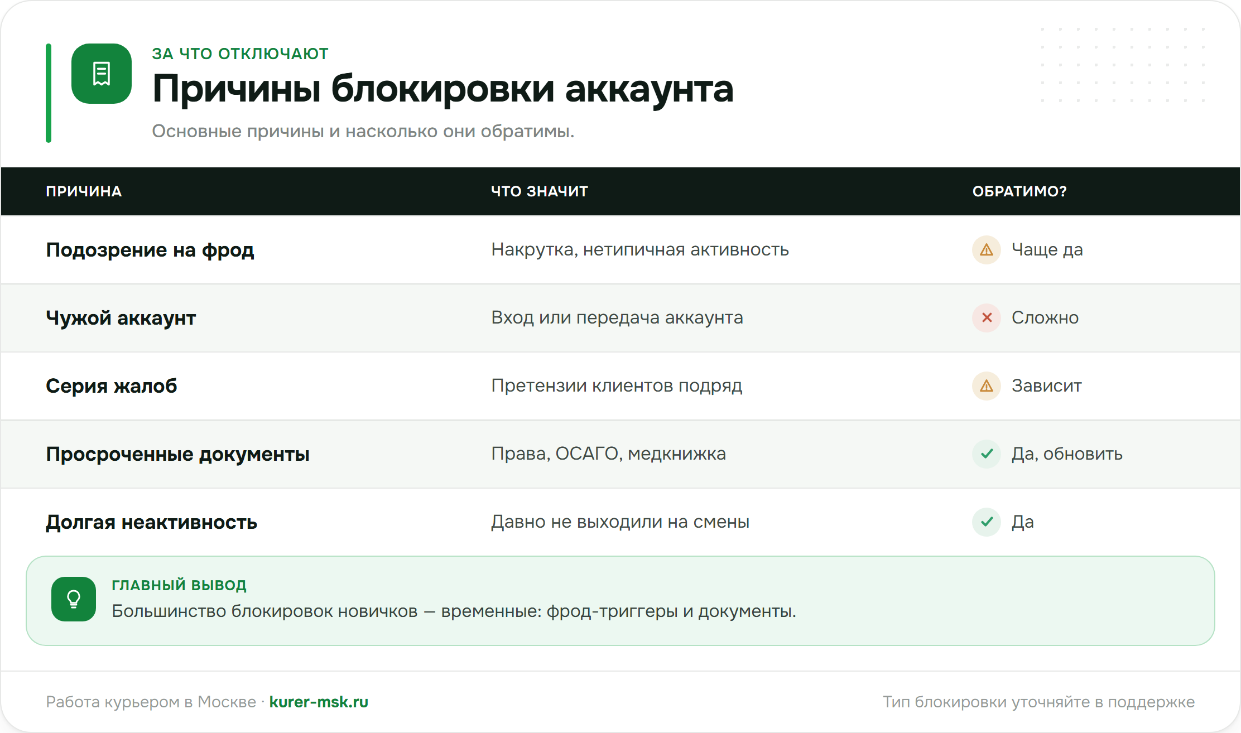Click Права, ОСАГО, медкнижка text

608,454
